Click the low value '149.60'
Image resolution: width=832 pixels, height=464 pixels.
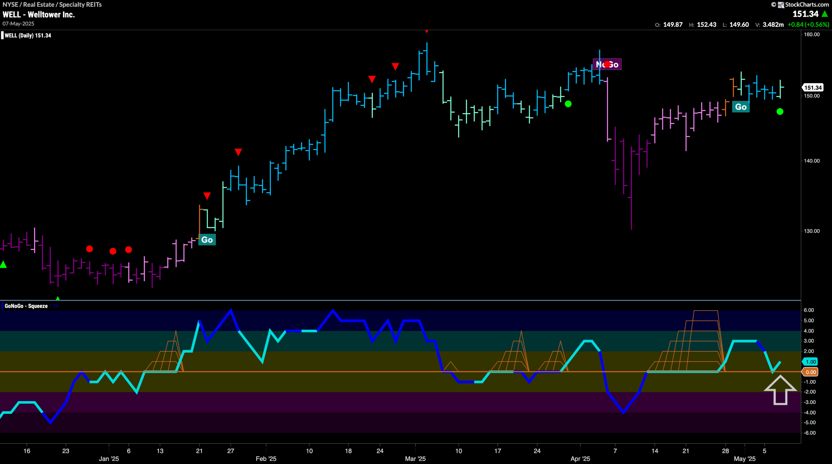[x=739, y=25]
